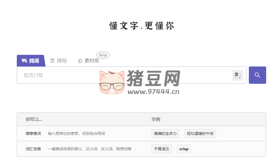Click the crisp example chip
Screen dimensions: 280x164
click(x=184, y=149)
